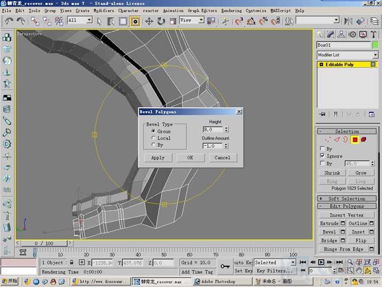Open the Graph Editors menu

point(202,11)
